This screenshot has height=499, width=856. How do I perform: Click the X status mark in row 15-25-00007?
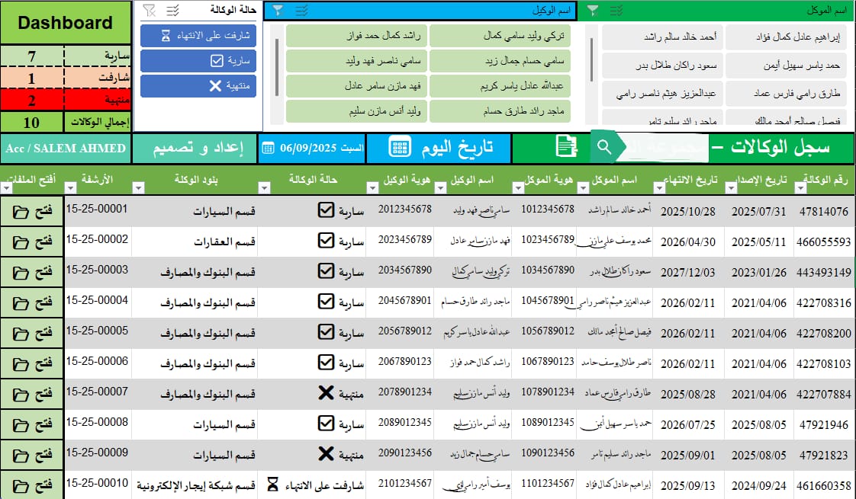[326, 392]
